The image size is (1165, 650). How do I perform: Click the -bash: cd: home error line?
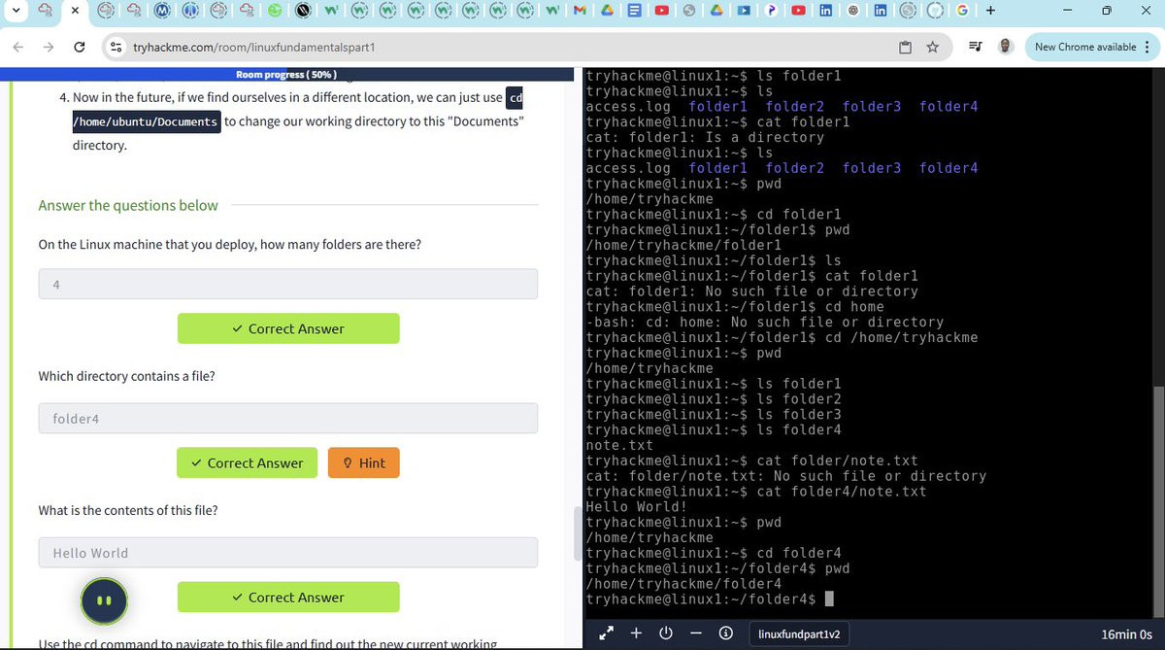tap(765, 322)
